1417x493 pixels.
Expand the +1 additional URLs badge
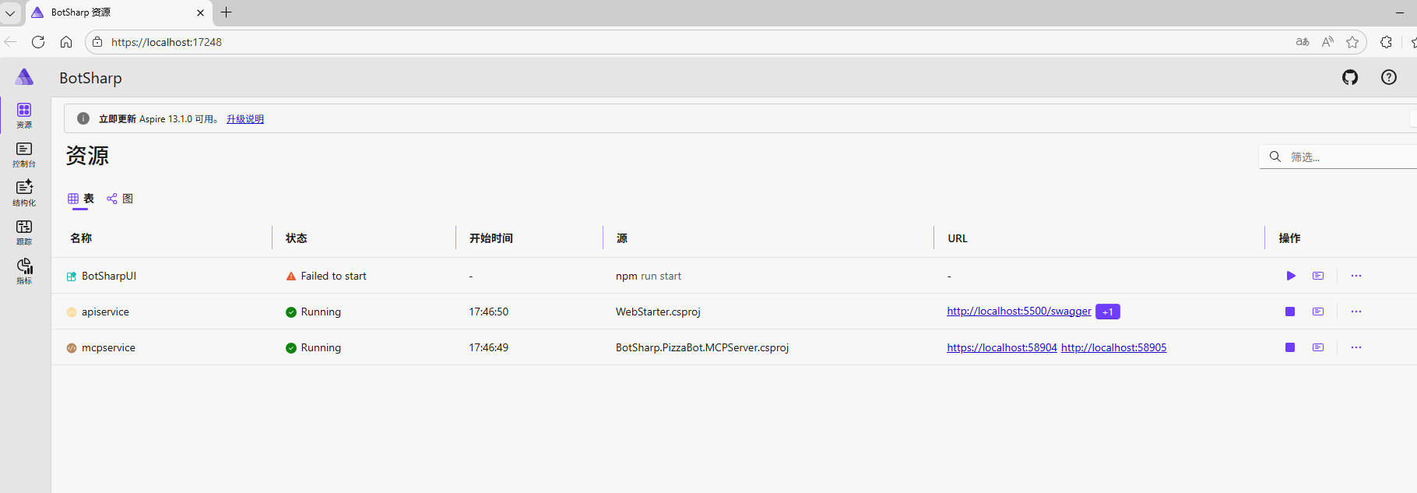(1108, 312)
